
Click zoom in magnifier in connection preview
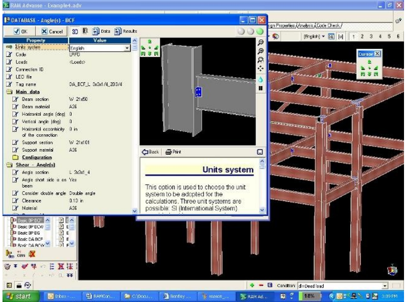pyautogui.click(x=261, y=51)
